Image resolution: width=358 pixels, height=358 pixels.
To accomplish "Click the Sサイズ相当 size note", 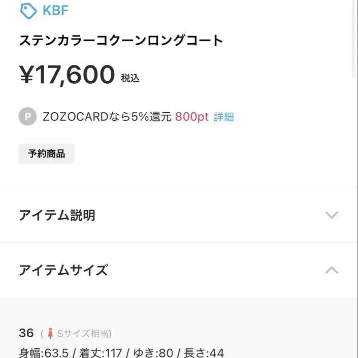I will pos(84,334).
